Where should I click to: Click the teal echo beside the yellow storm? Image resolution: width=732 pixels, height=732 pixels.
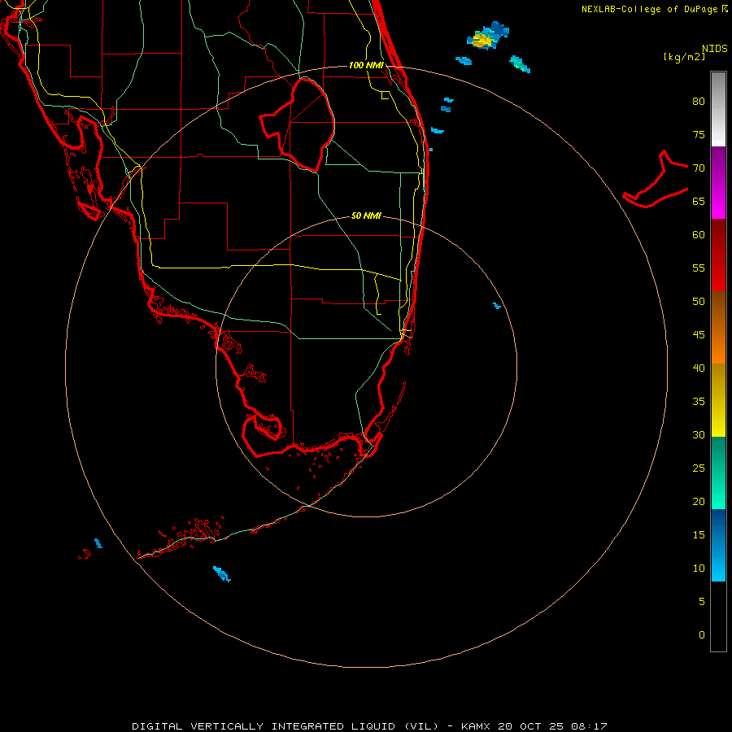[520, 64]
